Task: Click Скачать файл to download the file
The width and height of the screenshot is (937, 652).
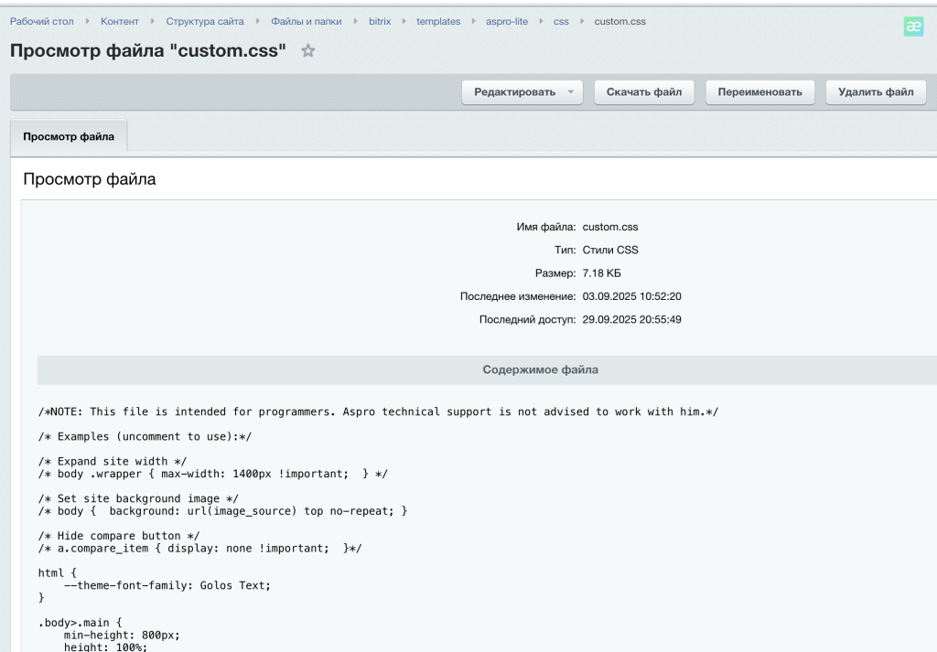Action: tap(644, 91)
